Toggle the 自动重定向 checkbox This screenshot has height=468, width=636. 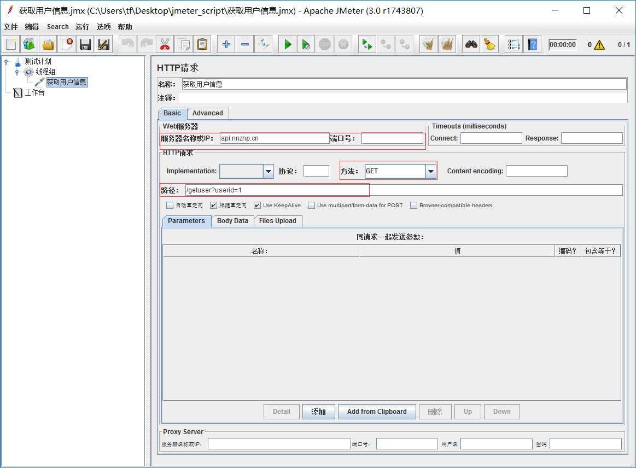click(170, 205)
